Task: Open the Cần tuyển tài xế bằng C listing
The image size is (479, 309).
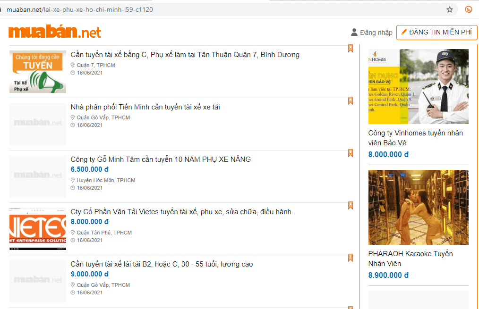Action: [x=185, y=55]
